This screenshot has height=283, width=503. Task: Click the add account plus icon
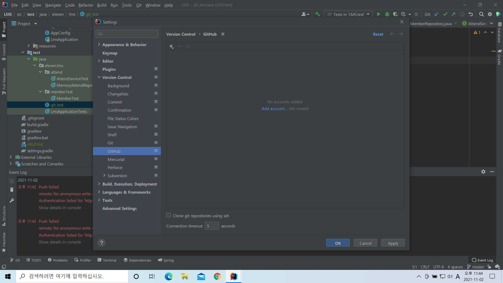(x=171, y=46)
